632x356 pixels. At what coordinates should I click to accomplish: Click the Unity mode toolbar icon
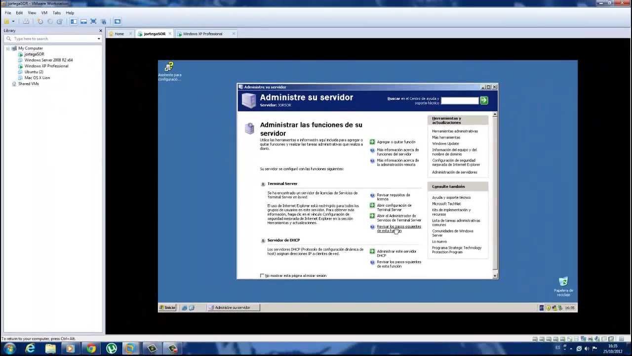click(103, 21)
